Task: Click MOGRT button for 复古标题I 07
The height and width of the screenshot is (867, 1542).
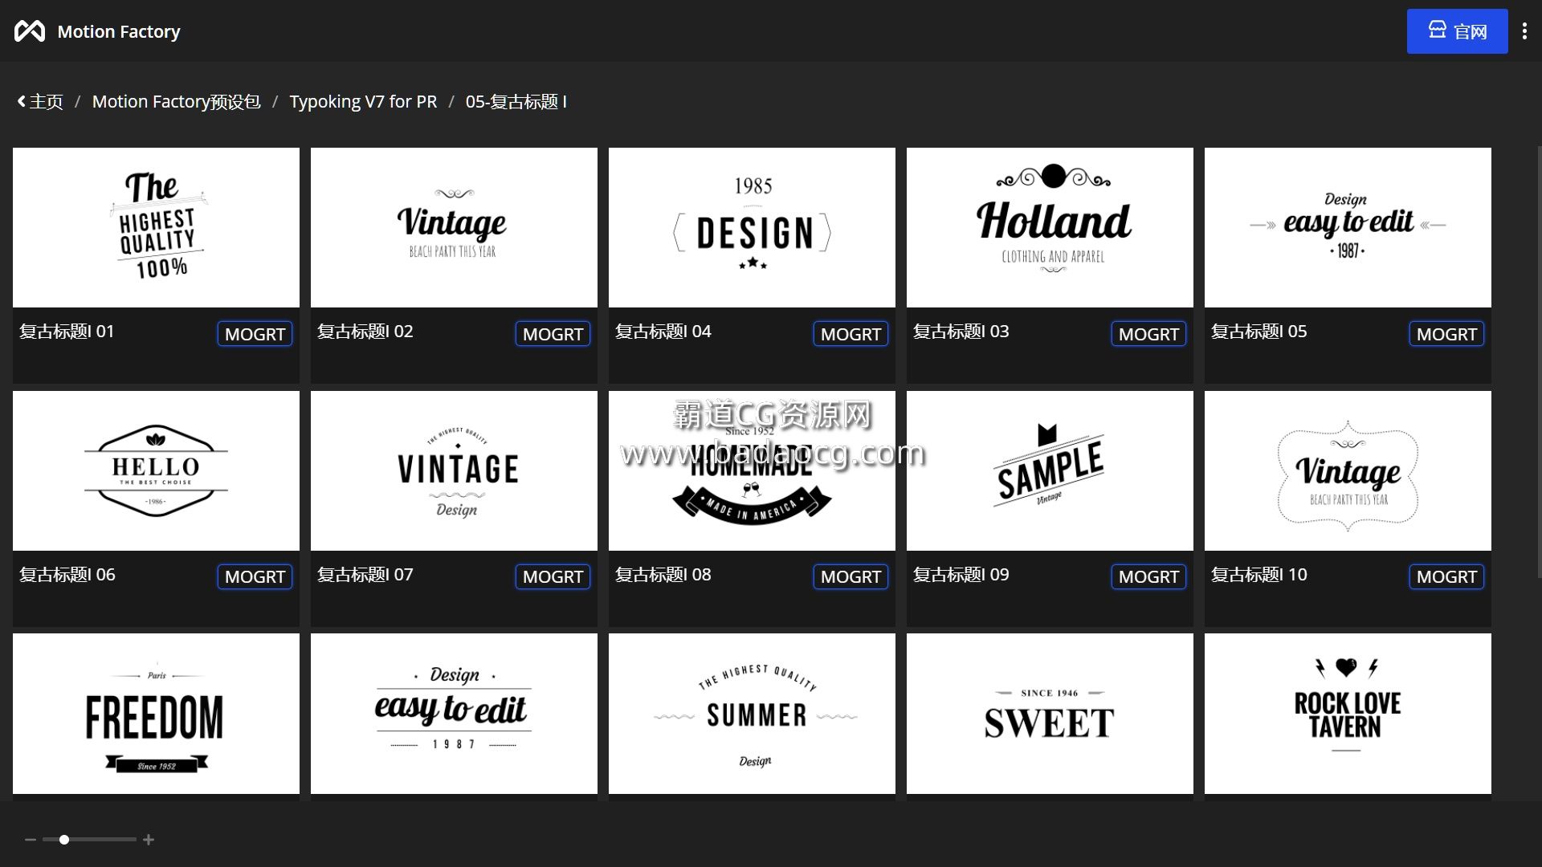Action: point(553,576)
